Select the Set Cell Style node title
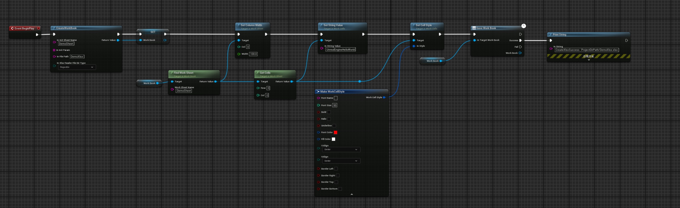Image resolution: width=680 pixels, height=208 pixels. click(424, 25)
